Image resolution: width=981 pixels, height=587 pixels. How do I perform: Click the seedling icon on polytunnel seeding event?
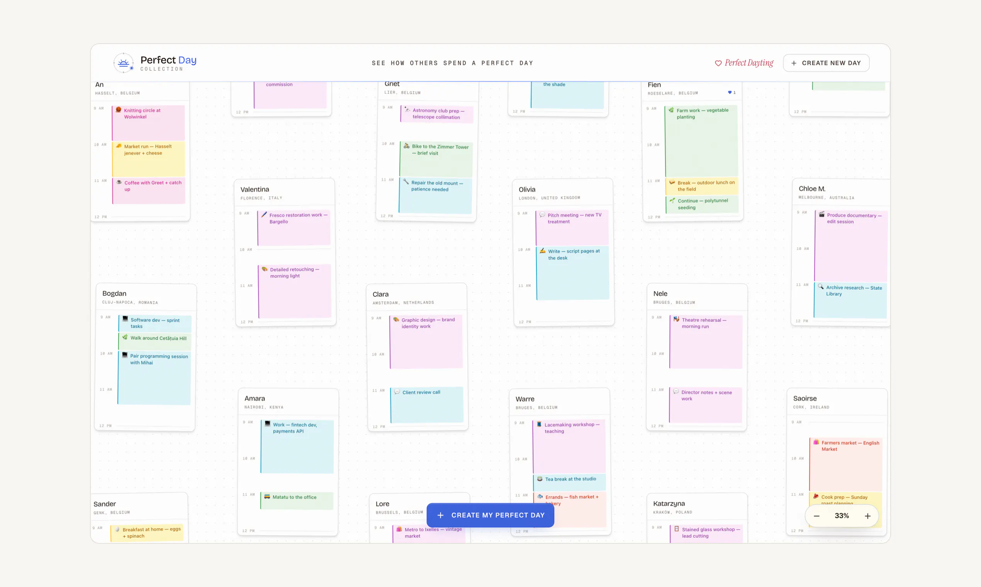click(x=672, y=200)
